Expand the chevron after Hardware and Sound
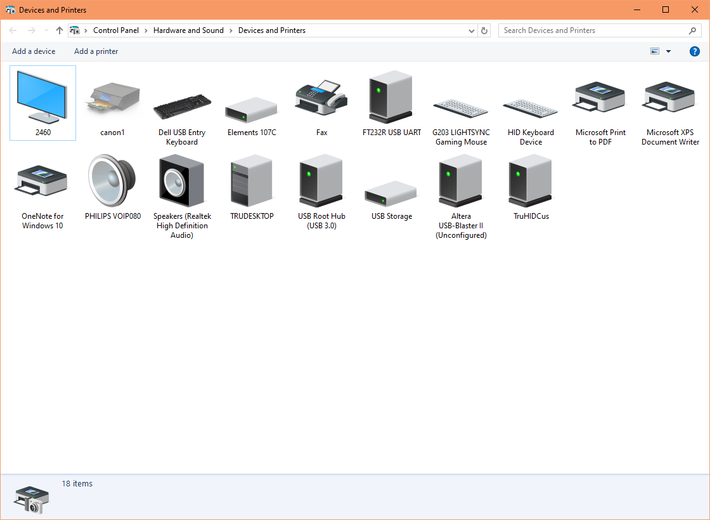 point(231,30)
